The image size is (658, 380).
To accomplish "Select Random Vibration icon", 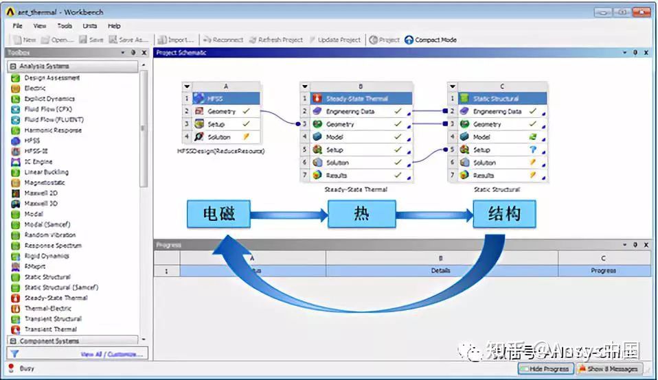I will click(16, 235).
